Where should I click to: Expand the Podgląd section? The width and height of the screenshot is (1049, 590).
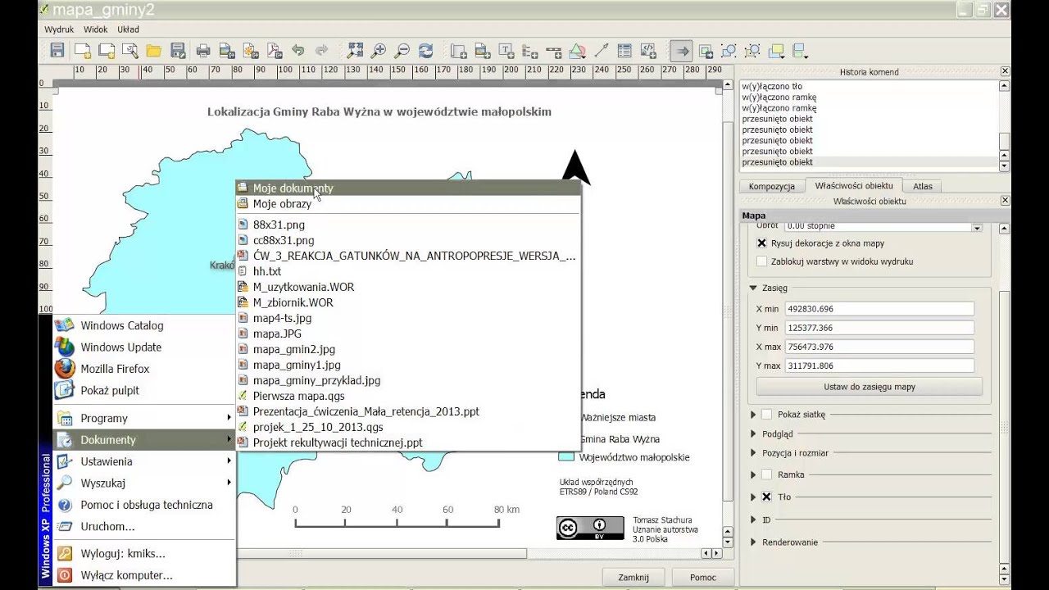(x=753, y=434)
